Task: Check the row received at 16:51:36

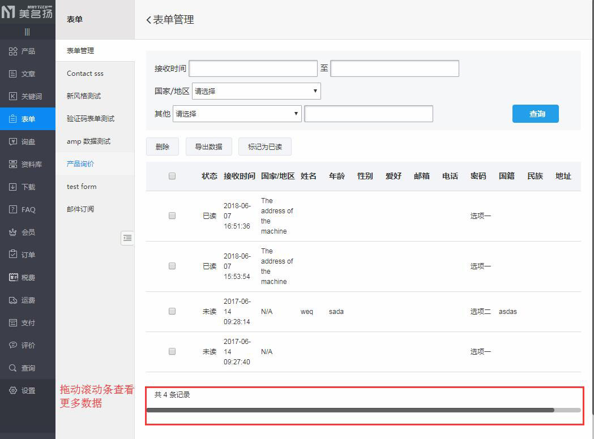Action: point(172,216)
